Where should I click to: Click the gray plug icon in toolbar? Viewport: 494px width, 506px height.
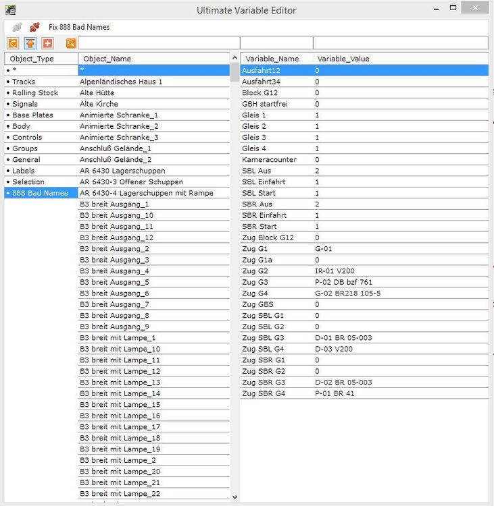coord(17,27)
